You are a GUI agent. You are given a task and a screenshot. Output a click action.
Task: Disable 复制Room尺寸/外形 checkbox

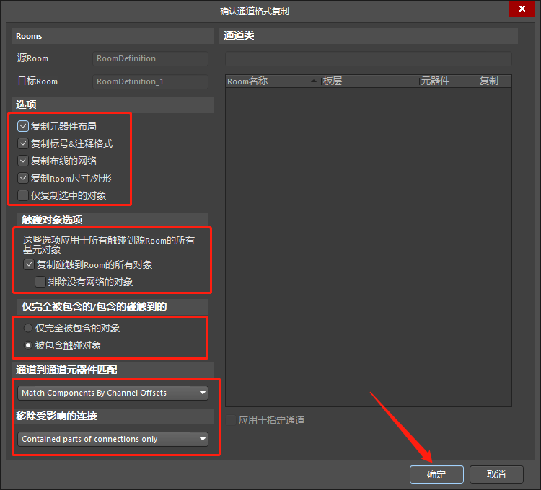(23, 178)
